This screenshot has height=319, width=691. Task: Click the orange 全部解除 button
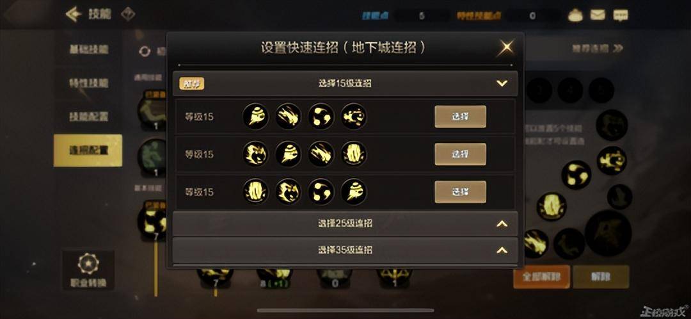click(x=542, y=277)
